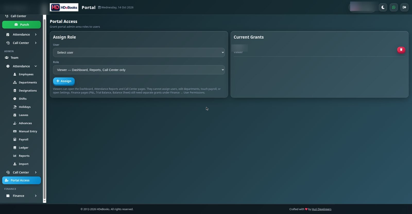Expand the Finance sidebar menu
This screenshot has height=214, width=412.
click(21, 196)
